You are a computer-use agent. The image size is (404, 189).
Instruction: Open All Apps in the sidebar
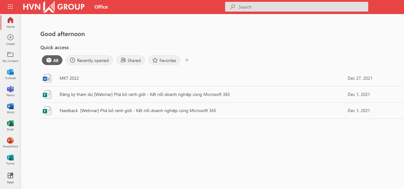click(10, 178)
